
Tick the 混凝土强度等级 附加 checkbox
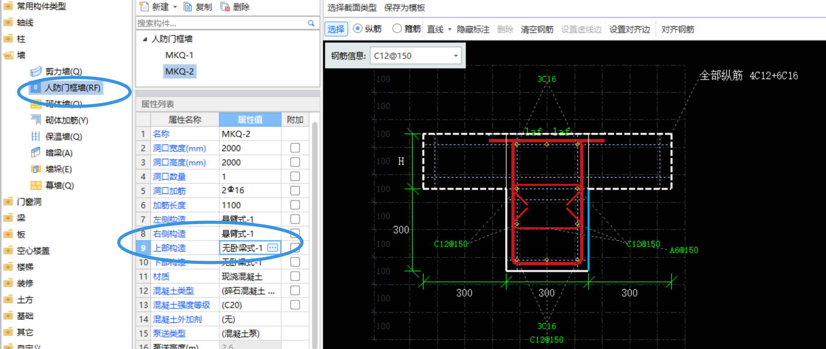click(295, 305)
